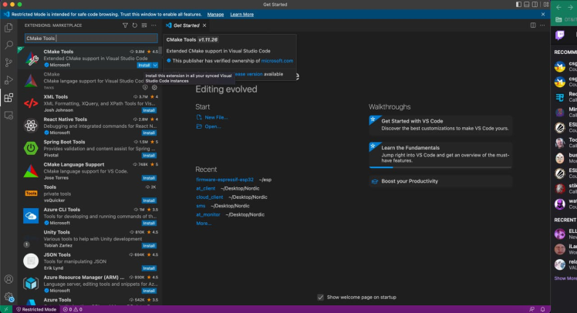
Task: Install the JSON Tools extension
Action: click(x=149, y=268)
